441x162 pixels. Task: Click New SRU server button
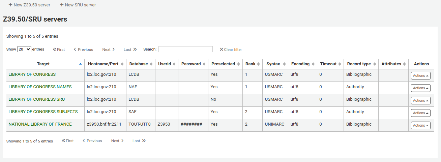[78, 5]
